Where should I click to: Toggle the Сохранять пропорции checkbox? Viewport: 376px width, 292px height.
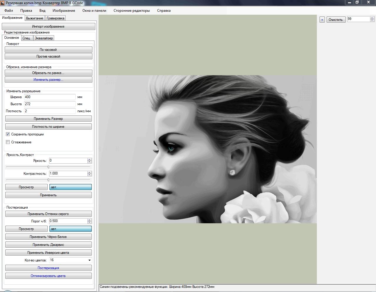click(x=8, y=134)
